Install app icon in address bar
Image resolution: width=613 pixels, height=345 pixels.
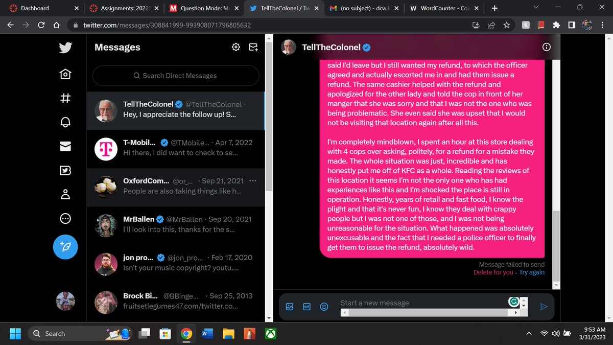coord(476,25)
